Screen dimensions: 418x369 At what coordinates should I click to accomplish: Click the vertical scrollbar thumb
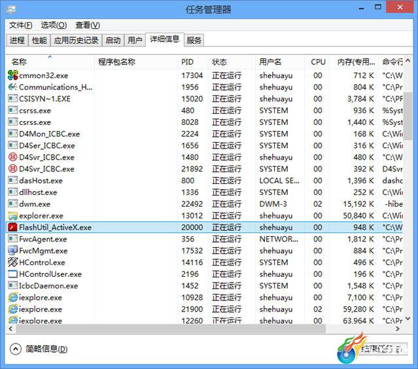click(x=408, y=116)
